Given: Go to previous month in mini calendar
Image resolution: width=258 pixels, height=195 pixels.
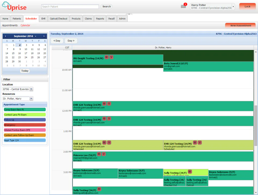Looking at the screenshot, I should (5, 36).
